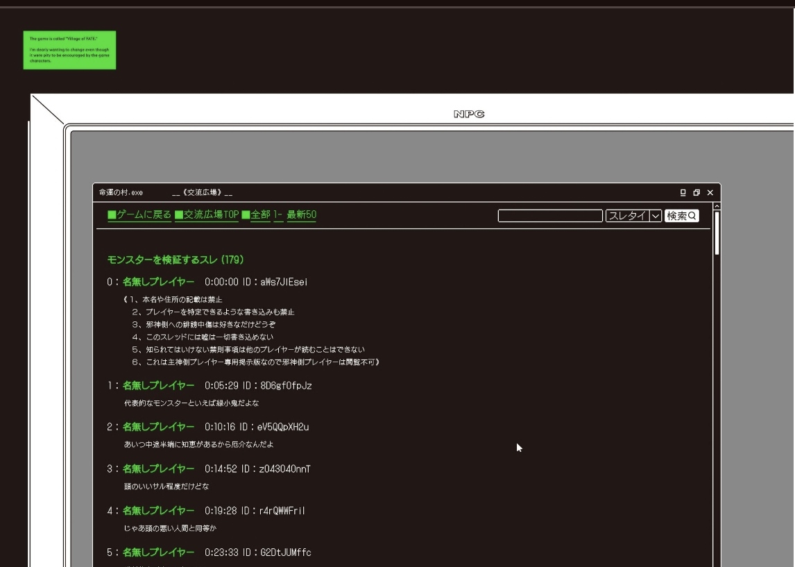795x567 pixels.
Task: Click 名無しプレイヤー name on post 3
Action: [158, 468]
